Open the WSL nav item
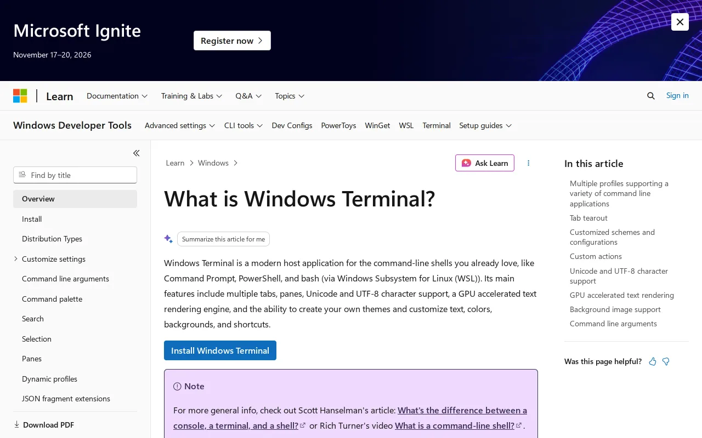 [x=406, y=125]
